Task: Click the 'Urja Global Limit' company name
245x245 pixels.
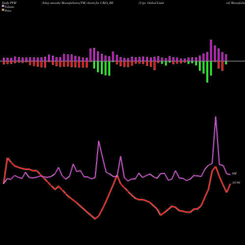Action: point(151,3)
